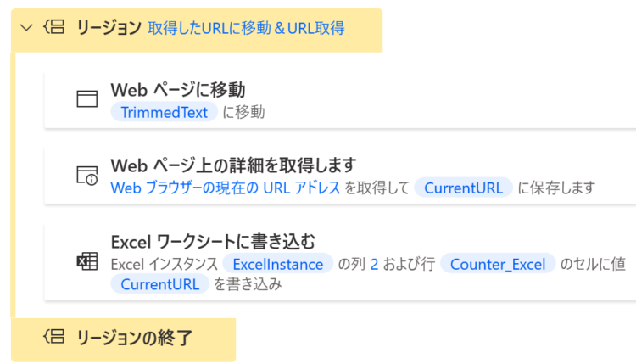
Task: Click the TrimmedText variable chip
Action: [164, 112]
